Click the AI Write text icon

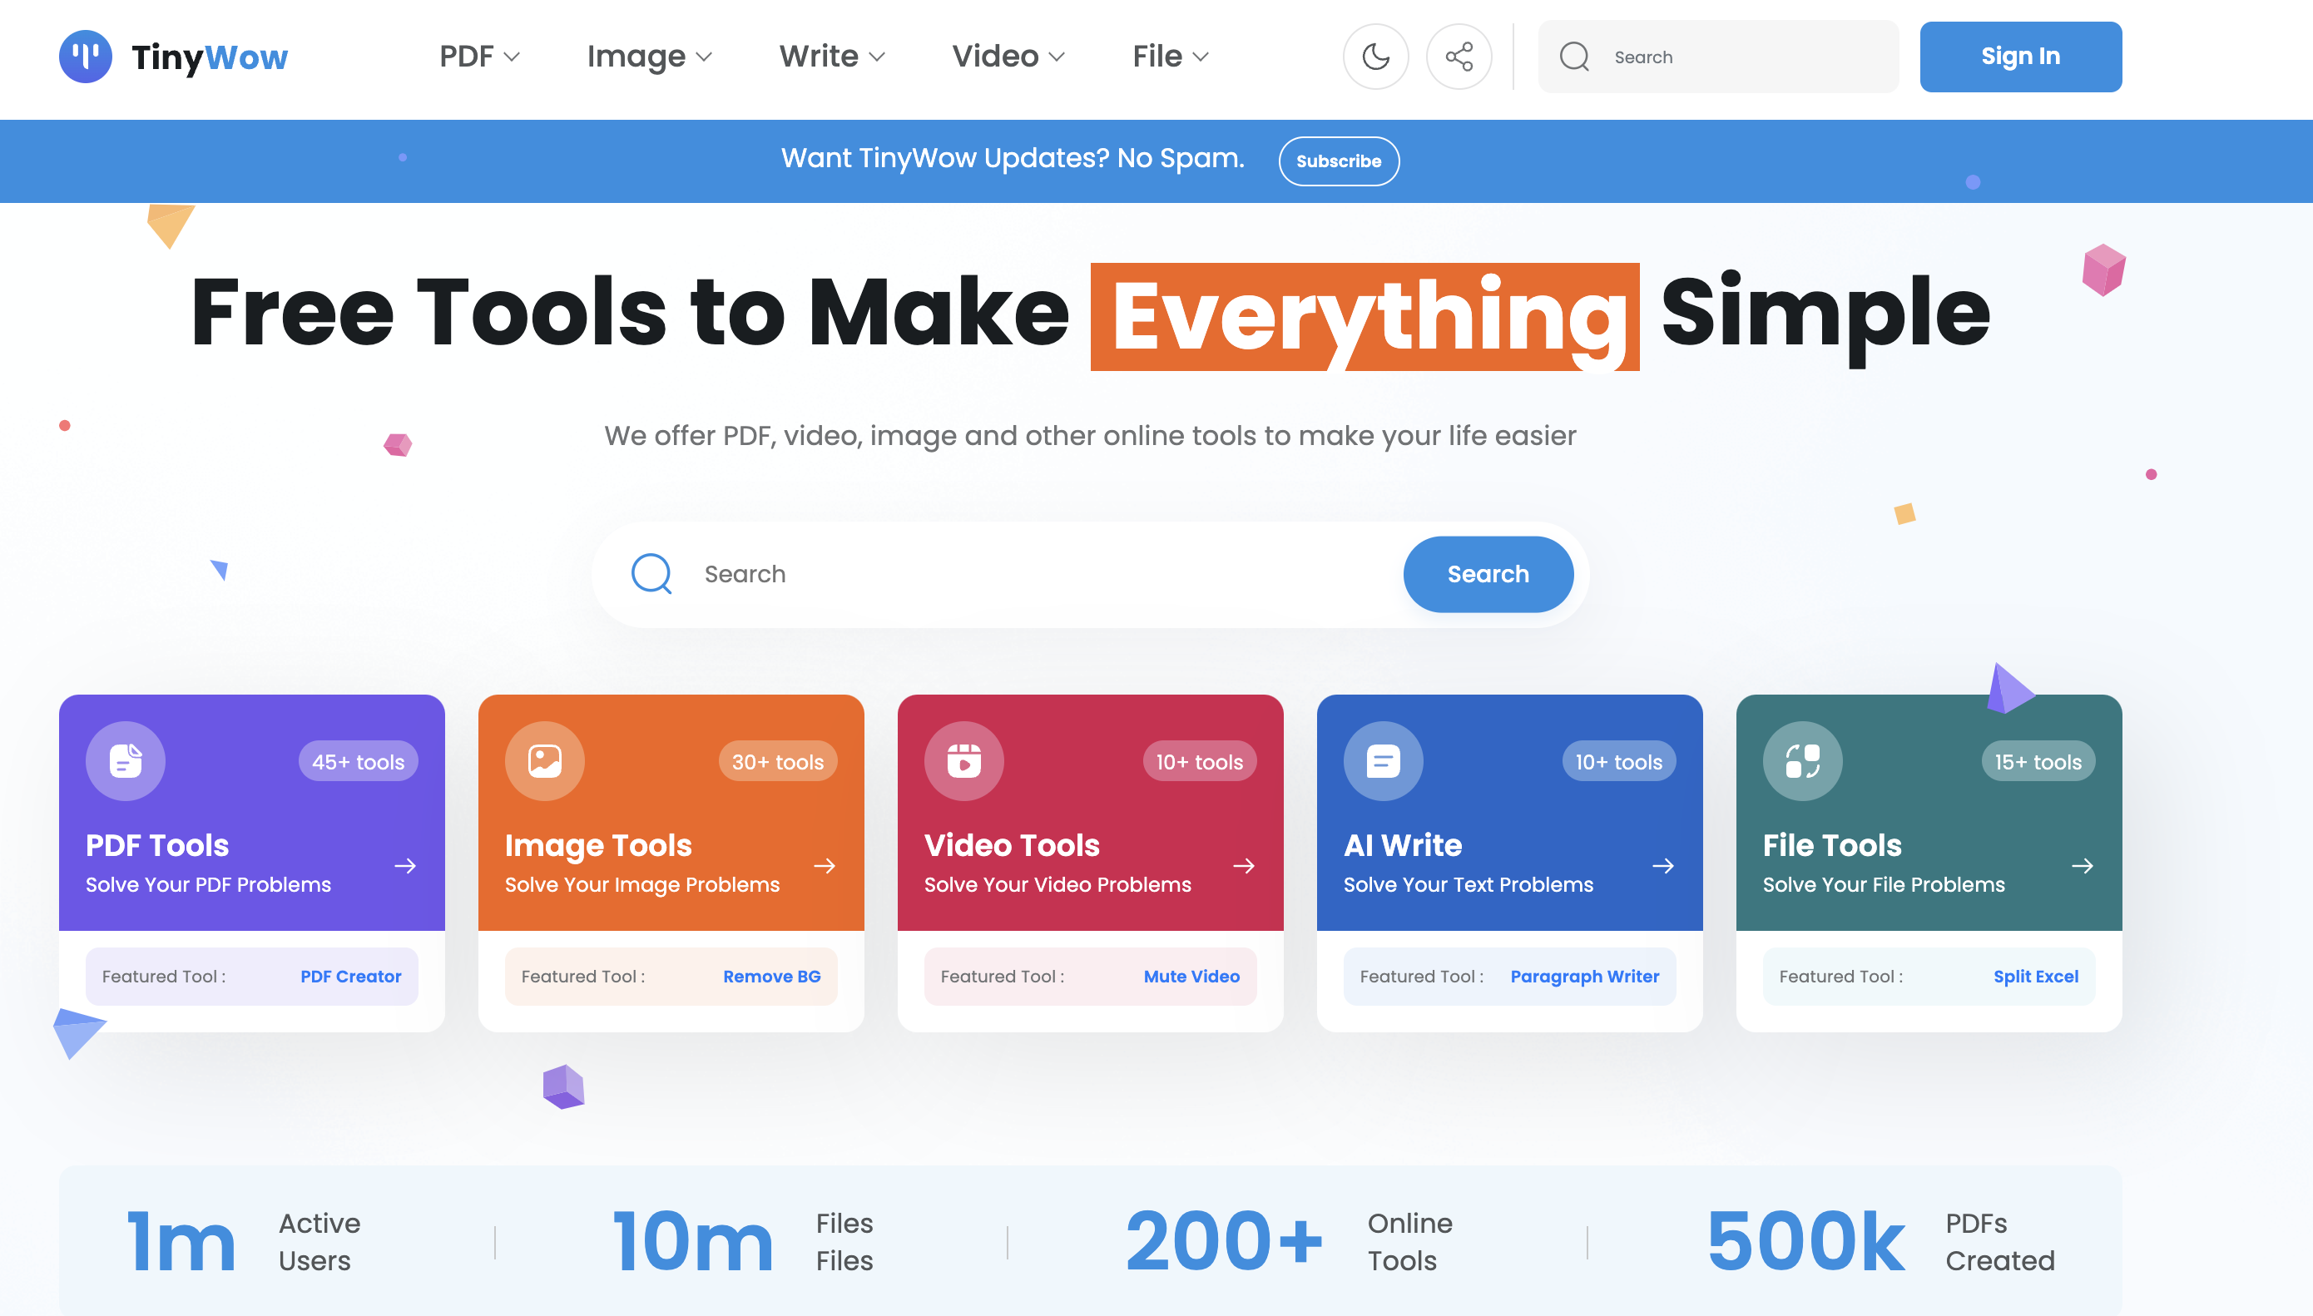[x=1383, y=761]
